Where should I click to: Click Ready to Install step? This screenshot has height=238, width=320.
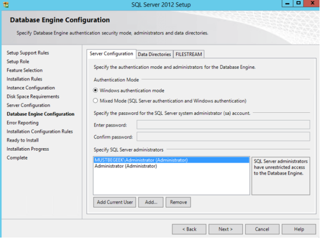[22, 140]
